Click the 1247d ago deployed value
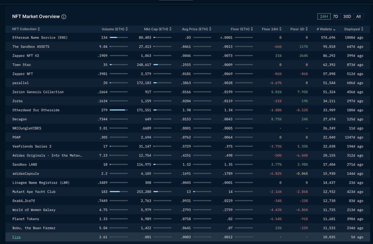The height and width of the screenshot is (244, 373). [354, 137]
